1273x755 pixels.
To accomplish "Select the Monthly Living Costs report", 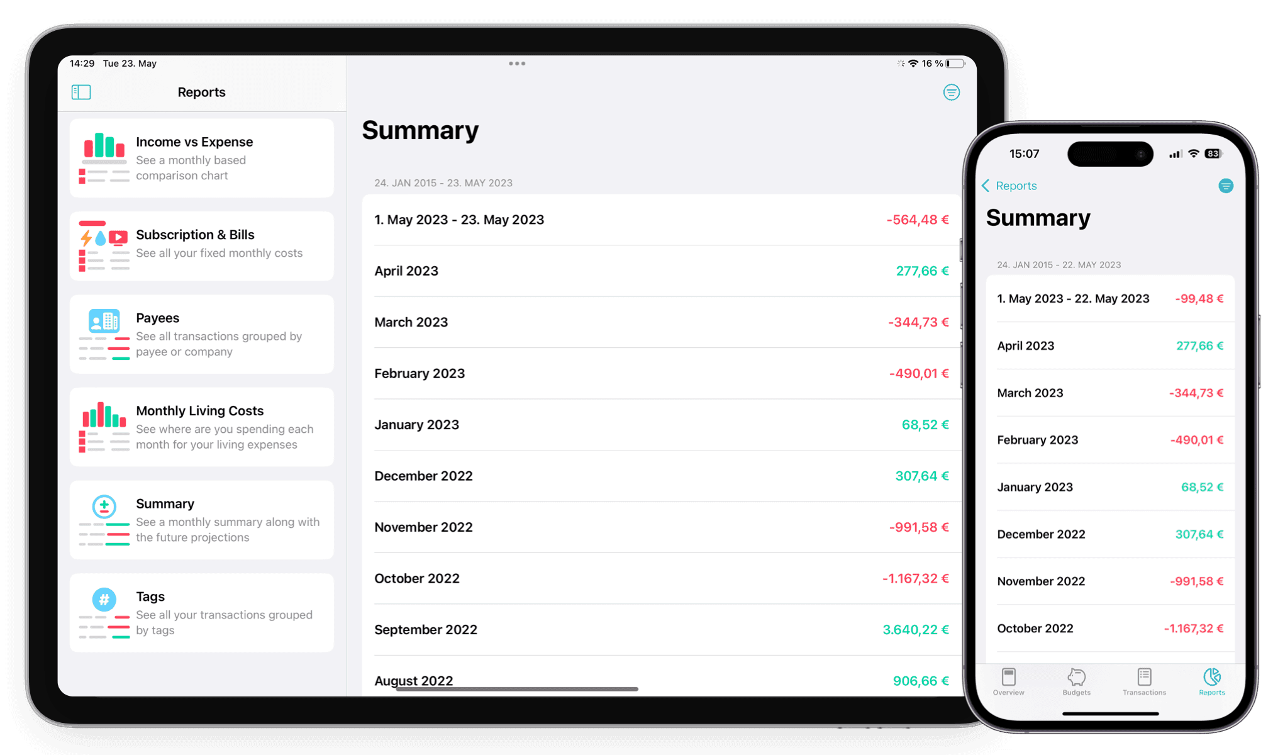I will pyautogui.click(x=201, y=434).
